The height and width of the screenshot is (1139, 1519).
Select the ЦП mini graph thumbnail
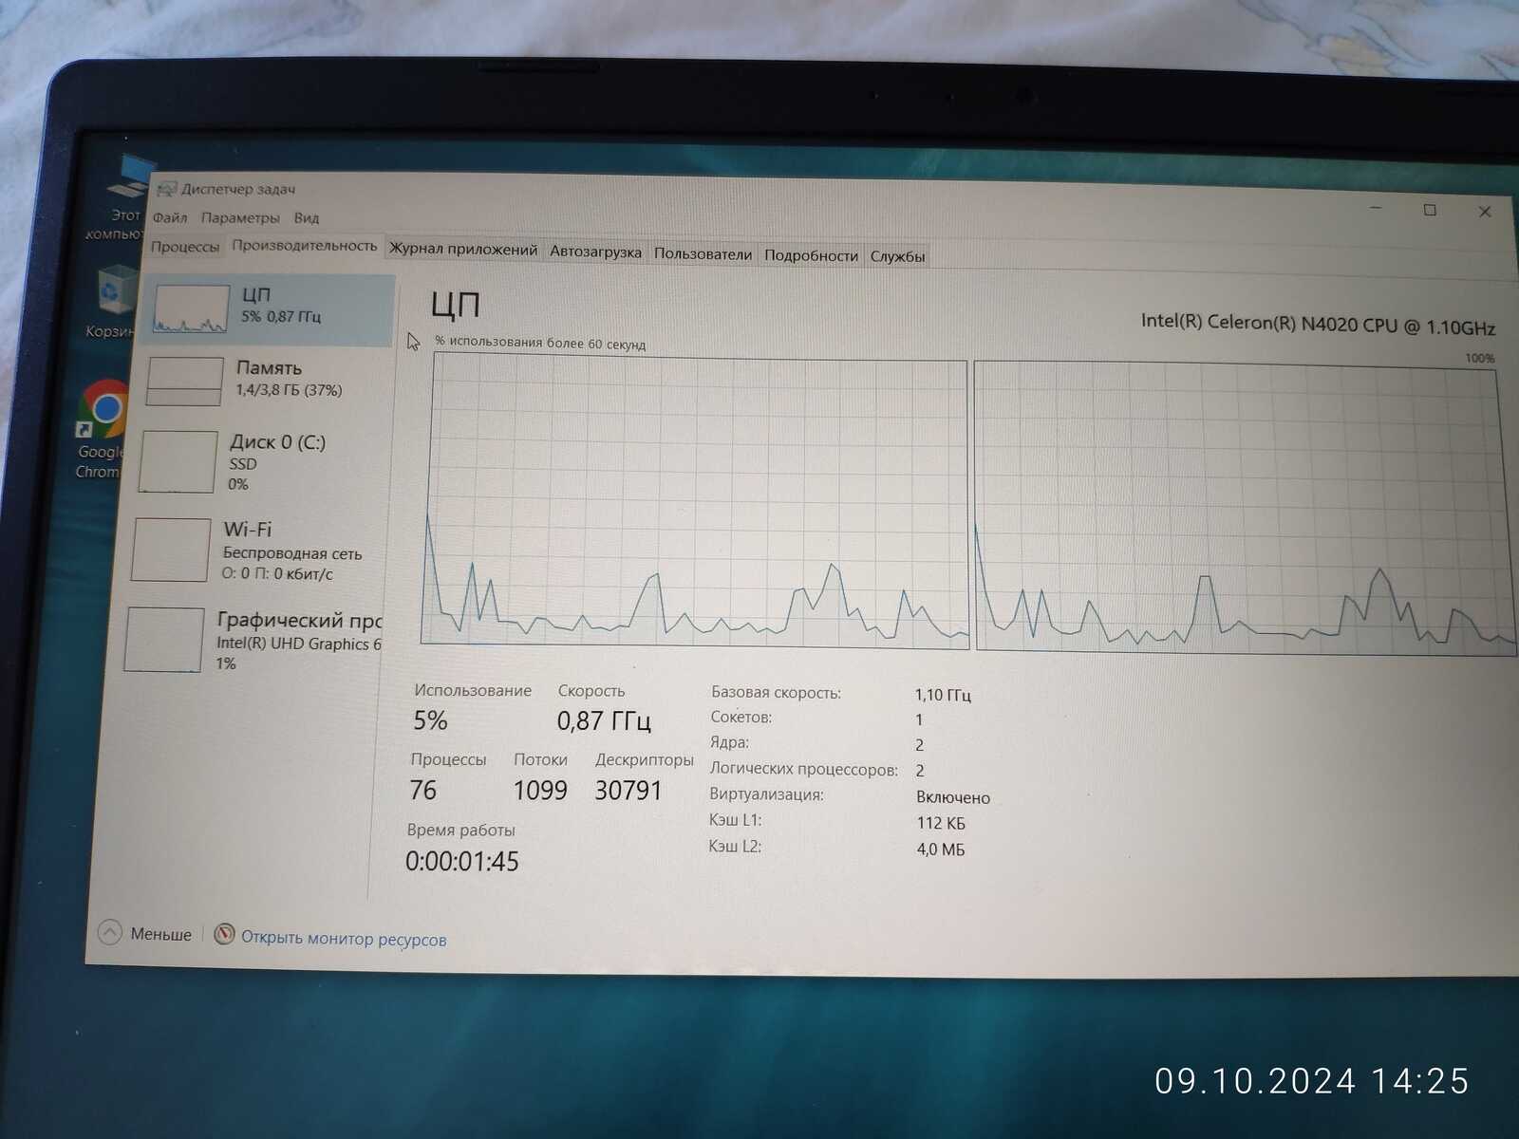pyautogui.click(x=191, y=308)
